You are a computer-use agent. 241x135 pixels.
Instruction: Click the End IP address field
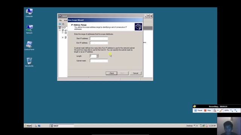click(99, 43)
